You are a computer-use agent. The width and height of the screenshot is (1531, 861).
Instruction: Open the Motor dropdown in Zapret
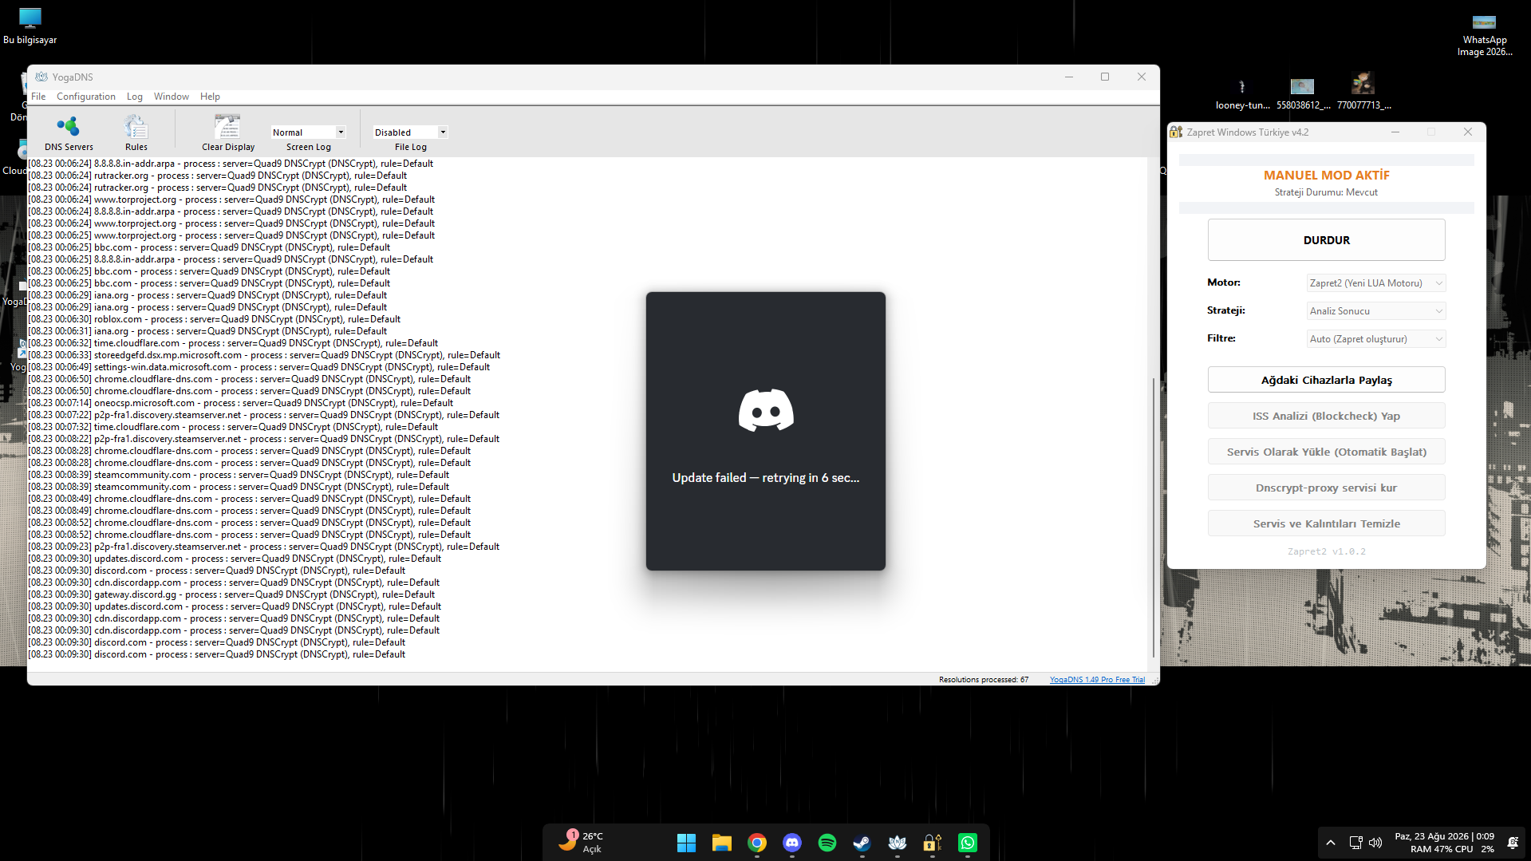pyautogui.click(x=1376, y=283)
